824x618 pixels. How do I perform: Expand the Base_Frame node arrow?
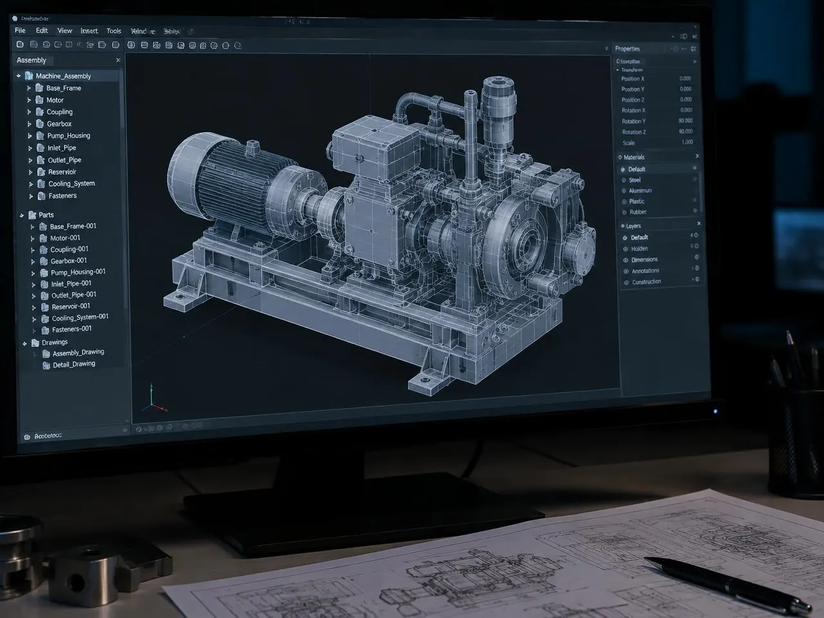tap(28, 88)
